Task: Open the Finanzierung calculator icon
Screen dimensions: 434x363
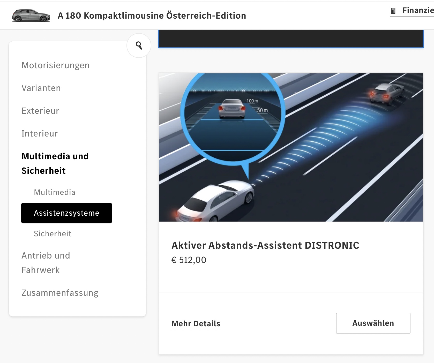Action: 393,11
